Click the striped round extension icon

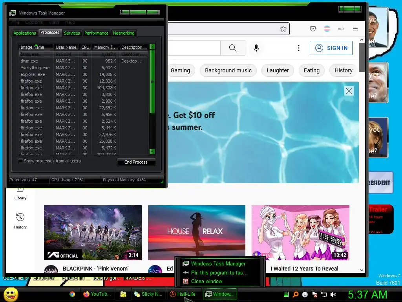point(327,29)
